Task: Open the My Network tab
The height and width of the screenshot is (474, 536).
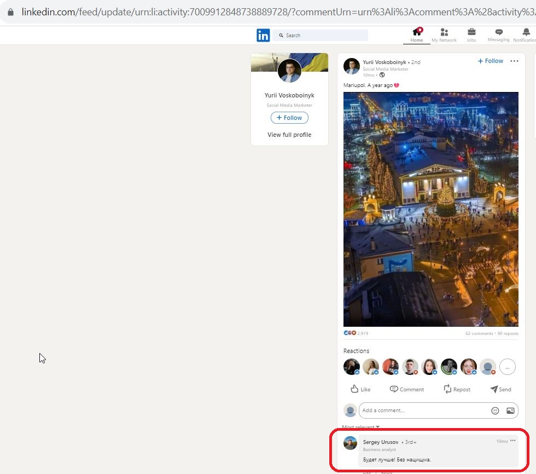Action: coord(444,35)
